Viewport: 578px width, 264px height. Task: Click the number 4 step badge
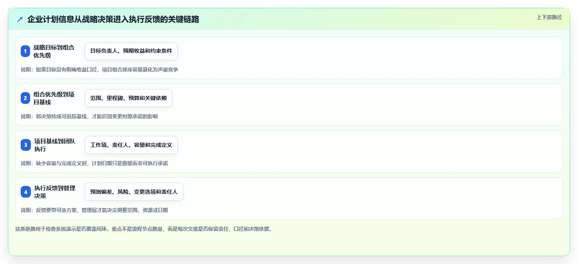tap(25, 192)
